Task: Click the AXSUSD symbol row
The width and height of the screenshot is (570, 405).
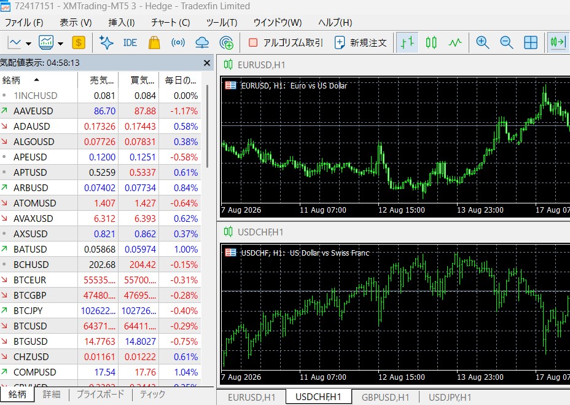Action: (100, 234)
